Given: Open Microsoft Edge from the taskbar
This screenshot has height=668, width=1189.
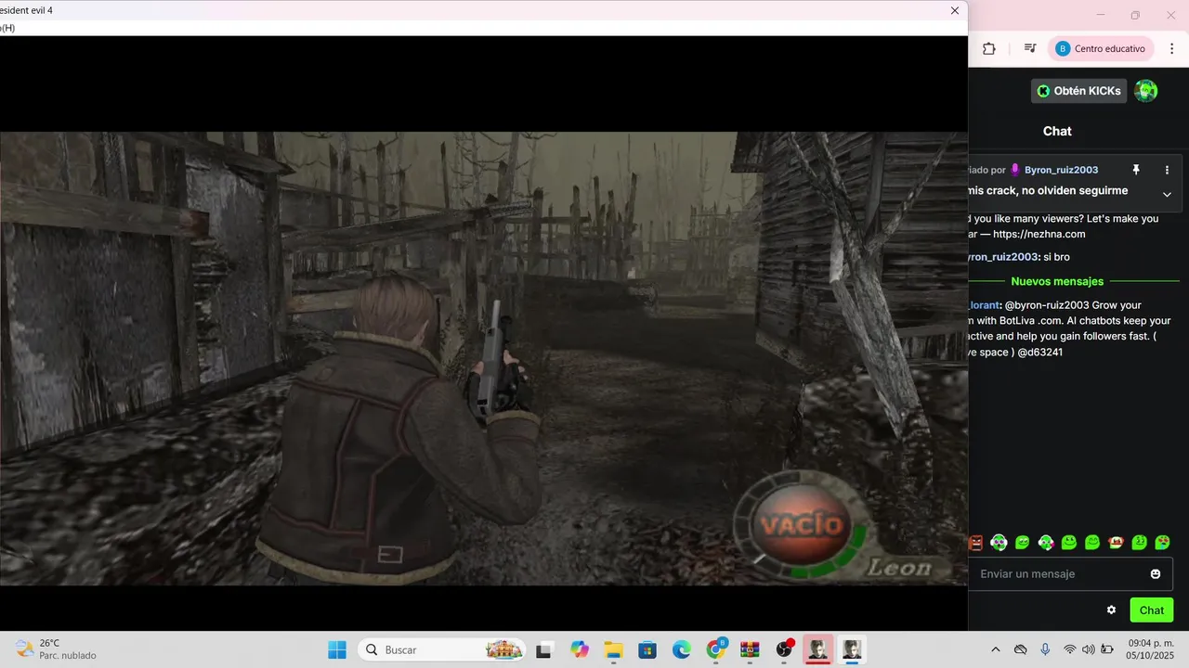Looking at the screenshot, I should (x=682, y=649).
